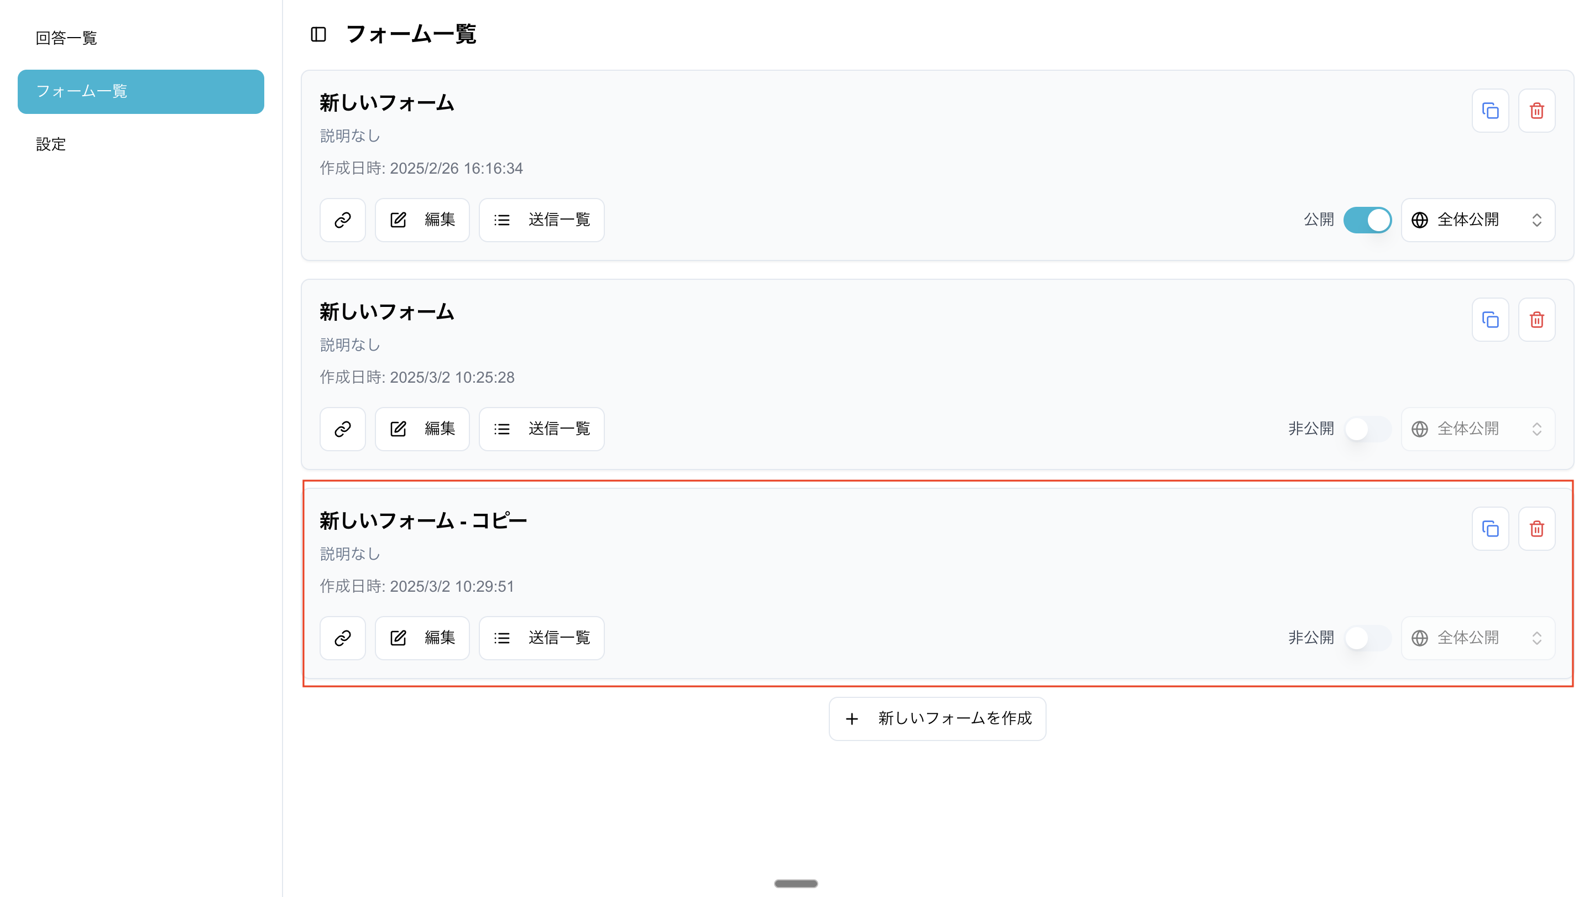
Task: Enable publishing for the 10:25:28 form
Action: (1367, 429)
